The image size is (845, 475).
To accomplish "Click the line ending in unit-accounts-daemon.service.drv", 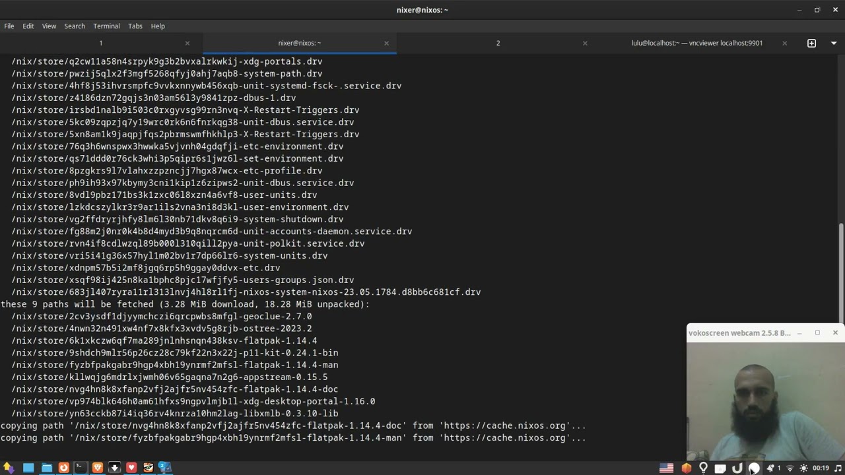I will pos(212,232).
